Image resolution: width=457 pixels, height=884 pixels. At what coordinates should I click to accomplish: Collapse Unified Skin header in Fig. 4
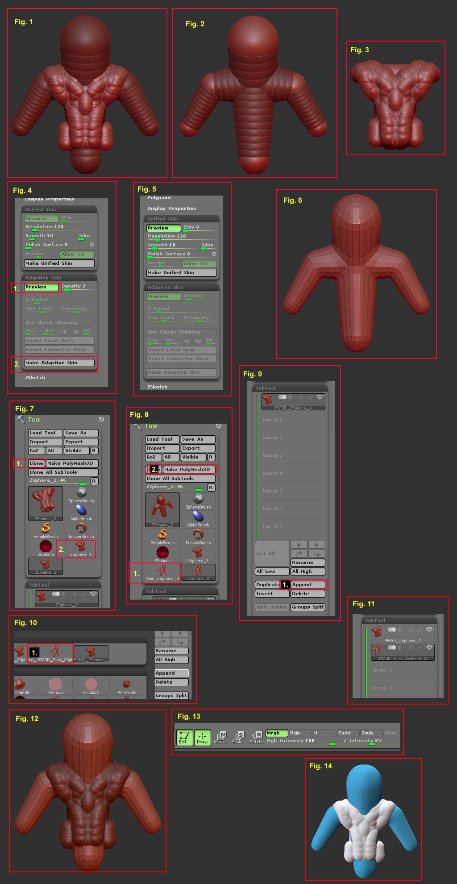59,209
